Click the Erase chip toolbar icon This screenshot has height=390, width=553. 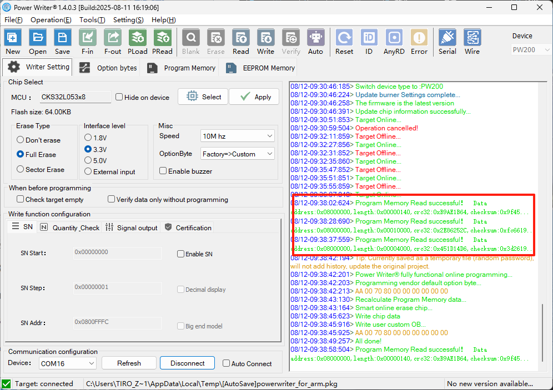(216, 42)
